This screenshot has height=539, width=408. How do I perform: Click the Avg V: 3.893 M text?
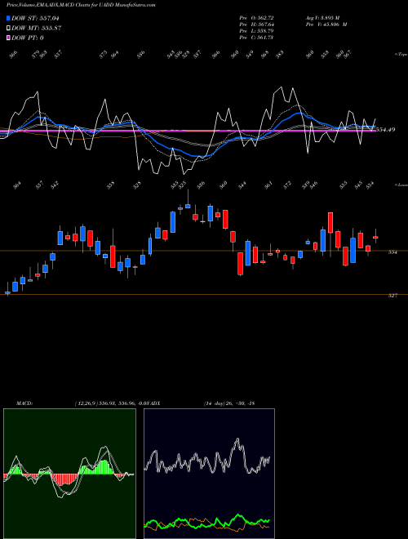click(x=322, y=17)
